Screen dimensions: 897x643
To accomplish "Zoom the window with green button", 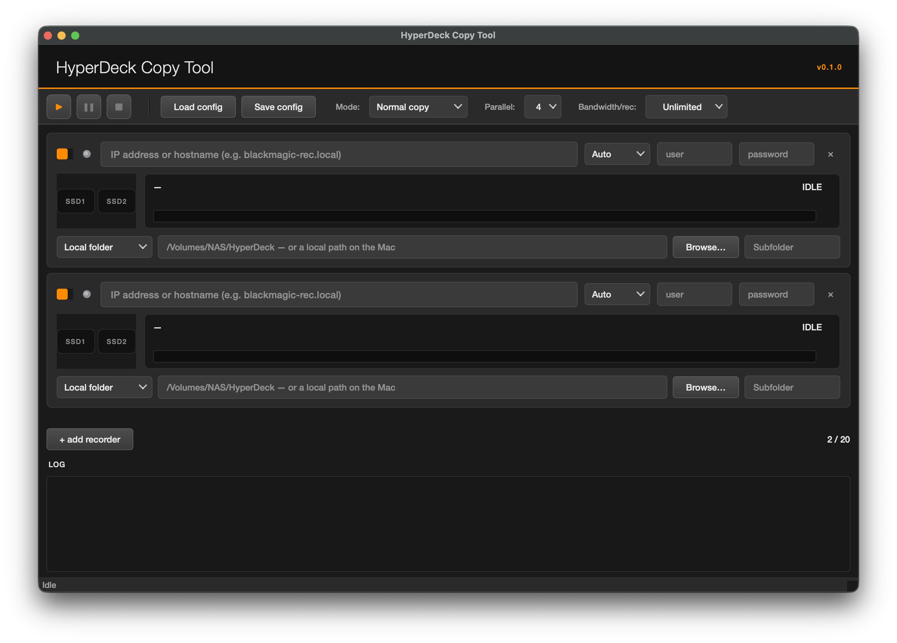I will point(75,36).
